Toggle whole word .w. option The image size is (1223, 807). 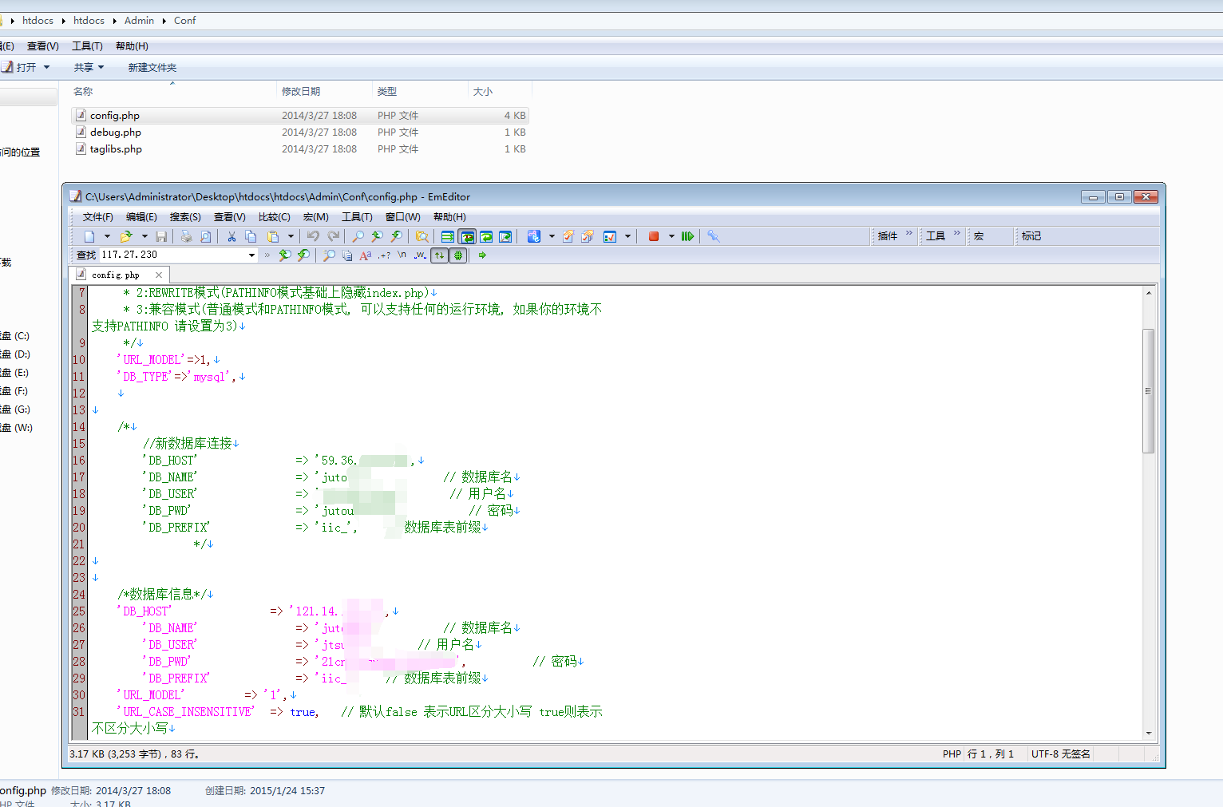(x=420, y=255)
